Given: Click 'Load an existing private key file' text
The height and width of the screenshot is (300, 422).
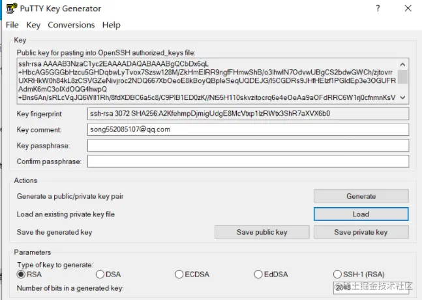Looking at the screenshot, I should click(x=66, y=214).
